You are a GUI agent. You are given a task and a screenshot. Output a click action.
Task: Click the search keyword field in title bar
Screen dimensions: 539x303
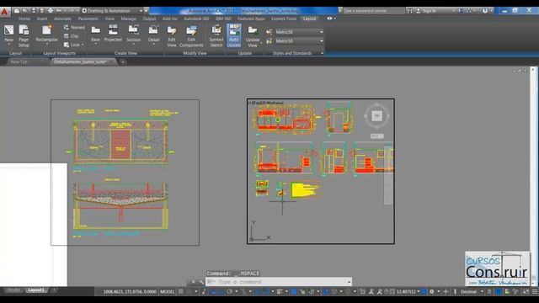coord(374,11)
